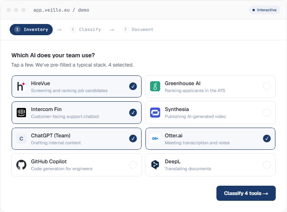Click the DeepL hexagon logo icon

click(x=155, y=165)
